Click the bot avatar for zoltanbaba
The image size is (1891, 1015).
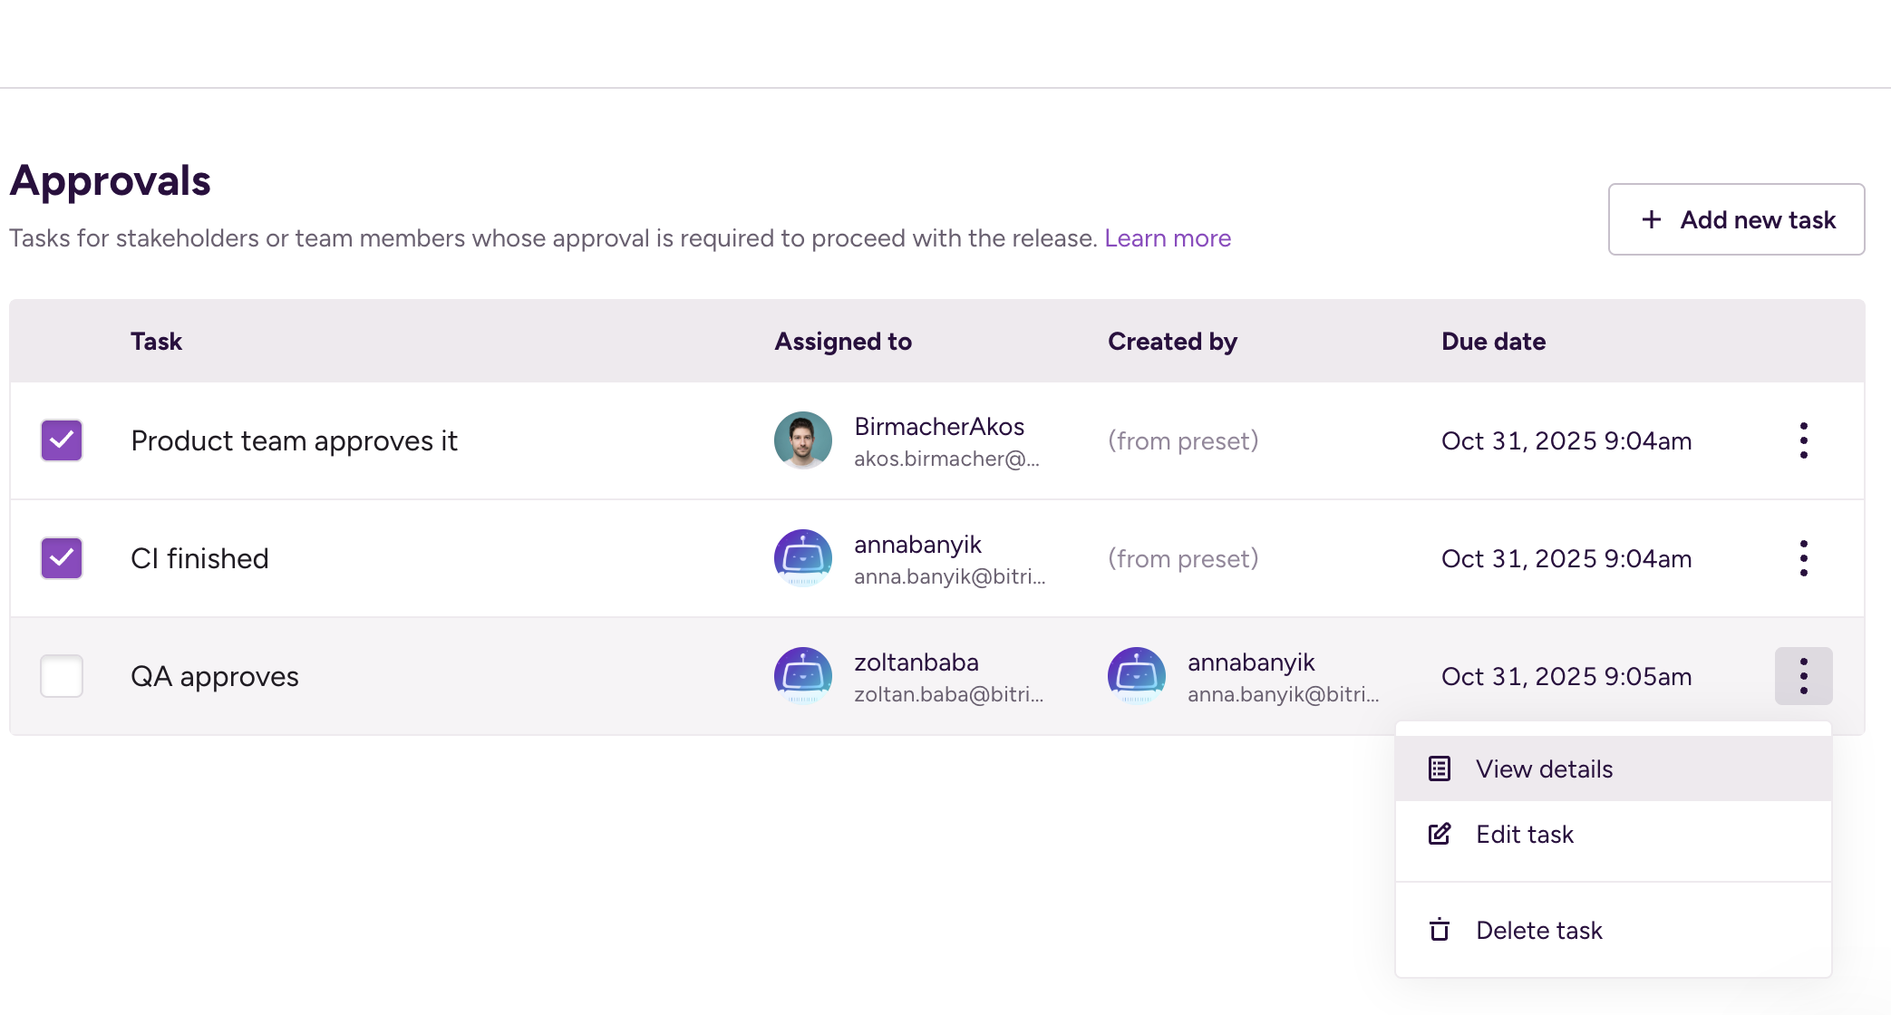pyautogui.click(x=802, y=676)
